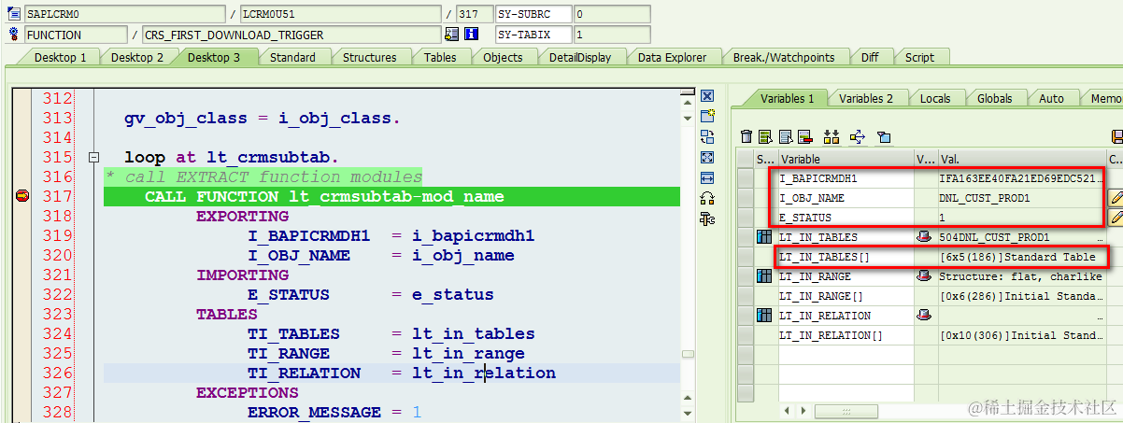1123x423 pixels.
Task: Switch to the Desktop 2 tab
Action: (136, 57)
